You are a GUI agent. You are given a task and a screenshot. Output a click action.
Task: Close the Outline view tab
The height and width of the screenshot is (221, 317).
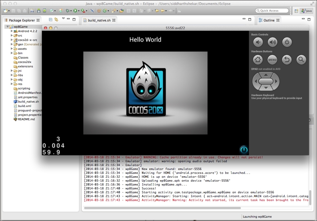[x=278, y=20]
